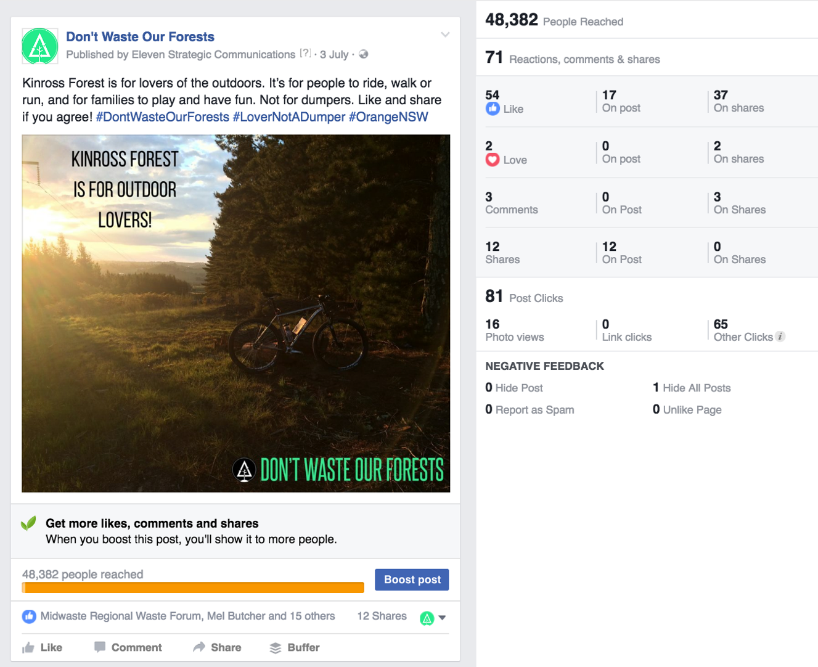Click the 17 On post likes value

click(621, 102)
